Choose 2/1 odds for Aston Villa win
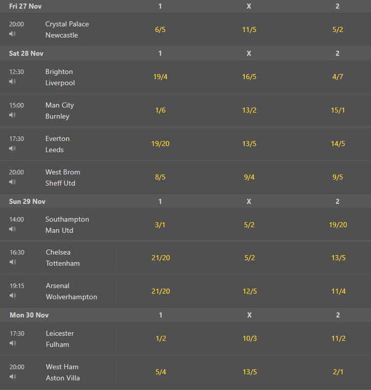Screen dimensions: 371x390 click(338, 372)
